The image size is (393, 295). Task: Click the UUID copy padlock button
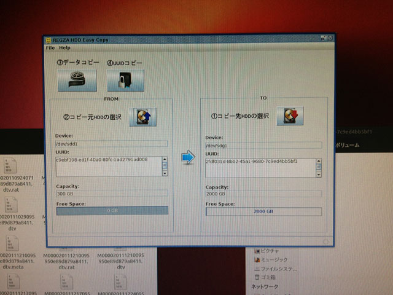click(125, 81)
